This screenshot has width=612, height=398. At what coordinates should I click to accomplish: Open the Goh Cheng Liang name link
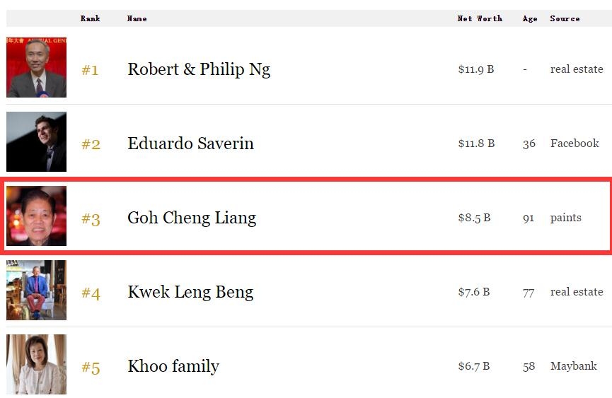192,218
